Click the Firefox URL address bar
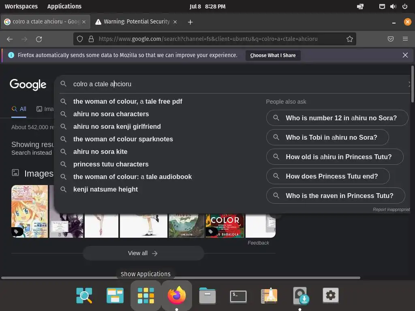415x311 pixels. (214, 39)
